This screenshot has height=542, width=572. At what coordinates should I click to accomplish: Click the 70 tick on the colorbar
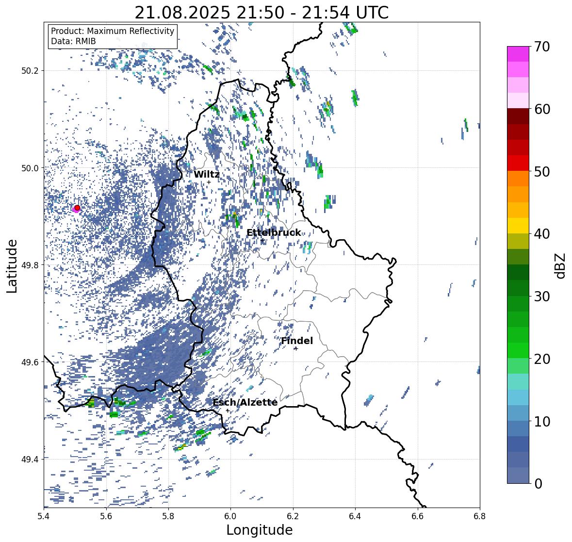tap(542, 47)
